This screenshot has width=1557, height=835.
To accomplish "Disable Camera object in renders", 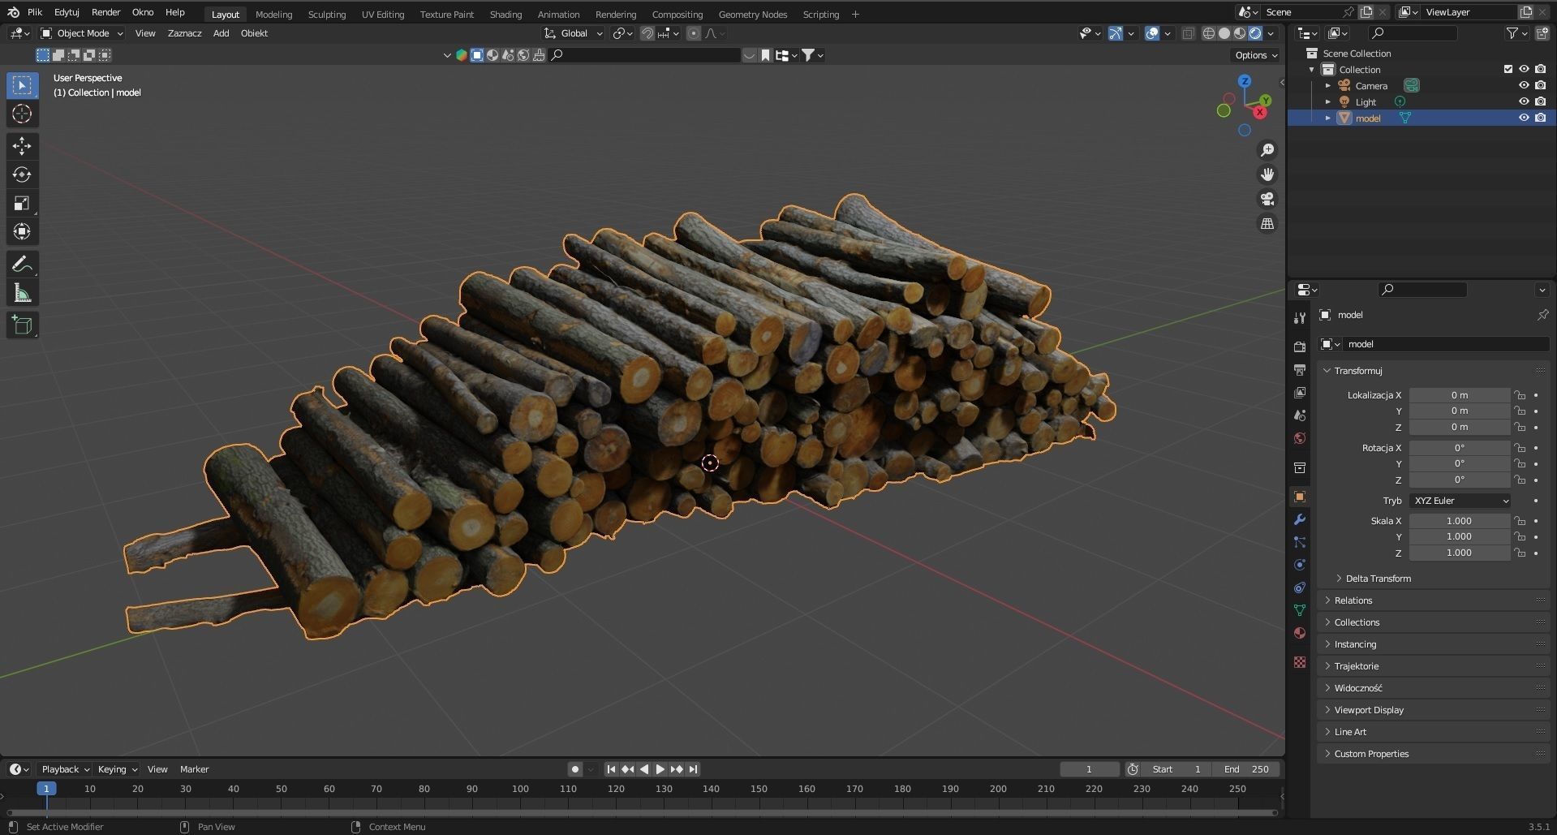I will [x=1540, y=85].
